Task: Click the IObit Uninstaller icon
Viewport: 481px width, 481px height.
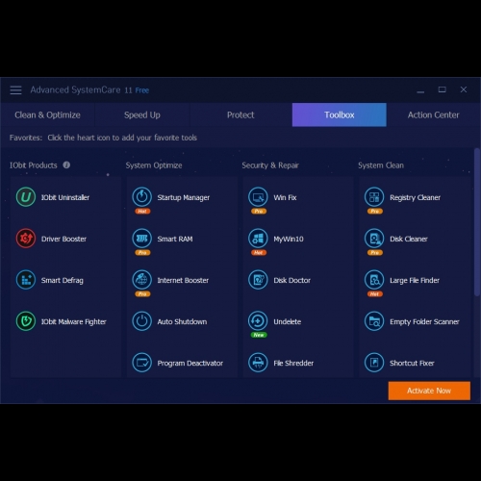Action: coord(26,197)
